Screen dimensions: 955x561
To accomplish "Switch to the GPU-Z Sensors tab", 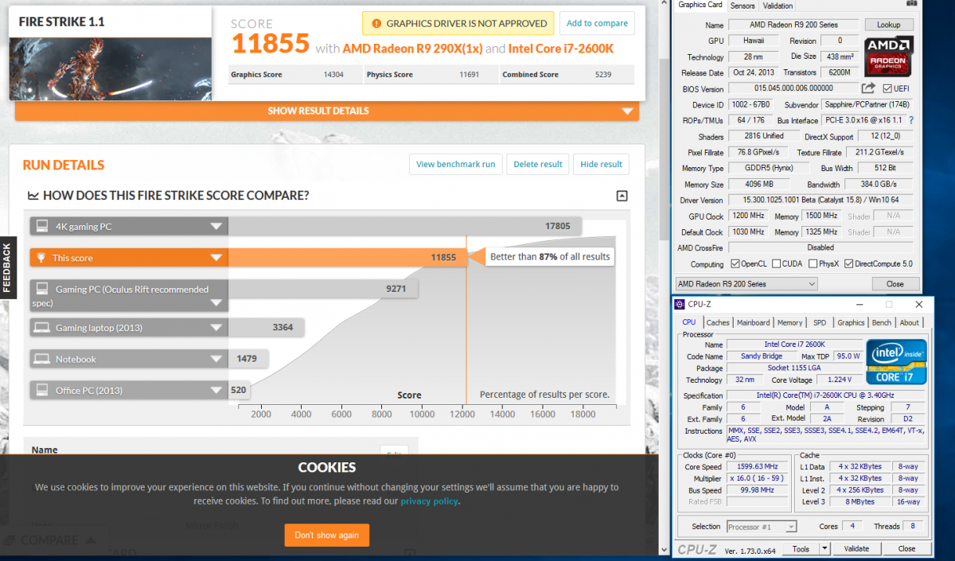I will coord(743,6).
